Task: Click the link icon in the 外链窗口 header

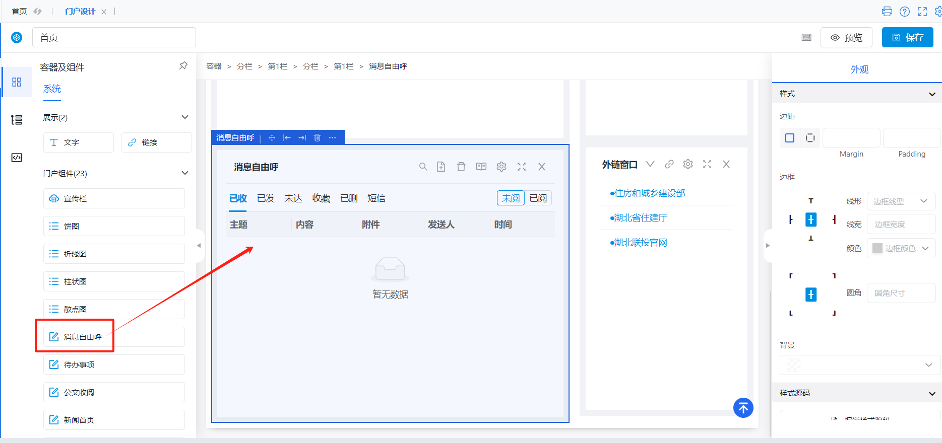Action: (x=669, y=164)
